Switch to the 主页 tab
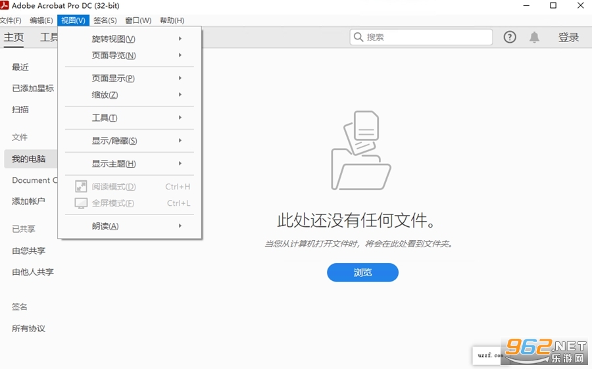This screenshot has height=369, width=592. tap(14, 37)
